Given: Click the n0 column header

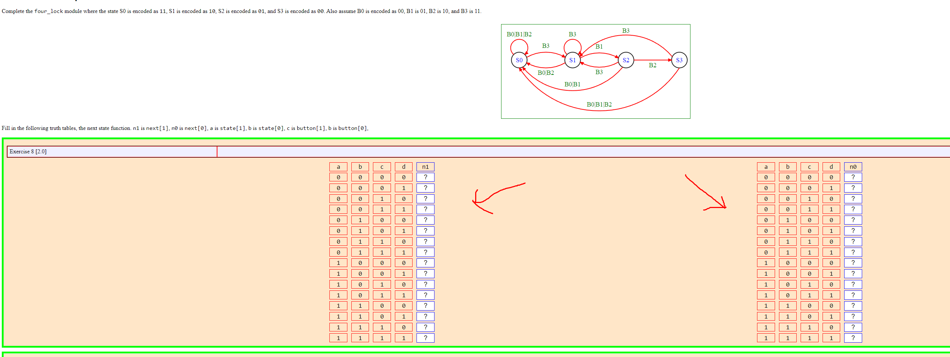Looking at the screenshot, I should point(853,166).
